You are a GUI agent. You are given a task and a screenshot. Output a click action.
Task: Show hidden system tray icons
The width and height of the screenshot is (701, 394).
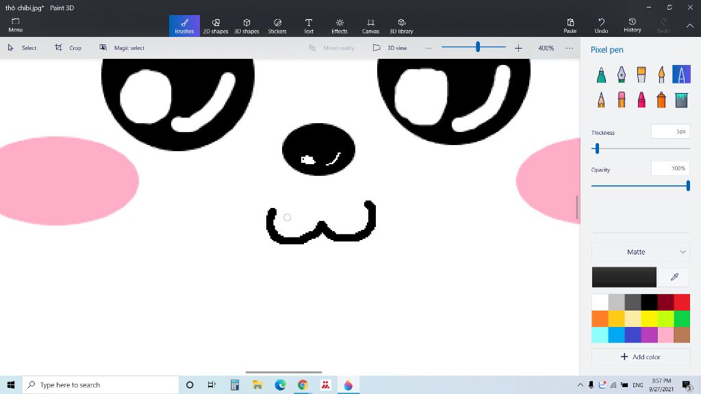581,384
